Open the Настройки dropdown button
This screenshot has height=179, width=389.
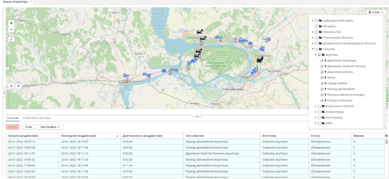tap(50, 127)
